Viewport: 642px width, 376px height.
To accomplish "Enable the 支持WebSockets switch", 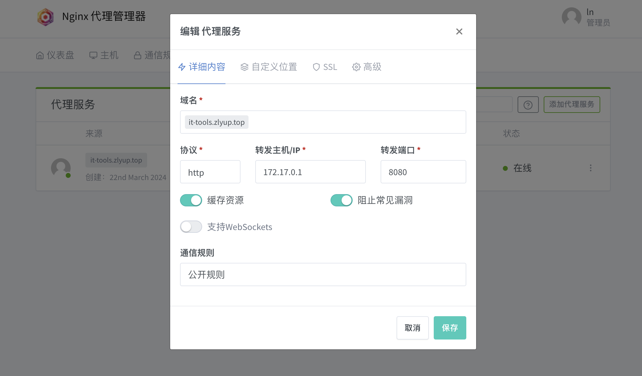I will pos(191,227).
